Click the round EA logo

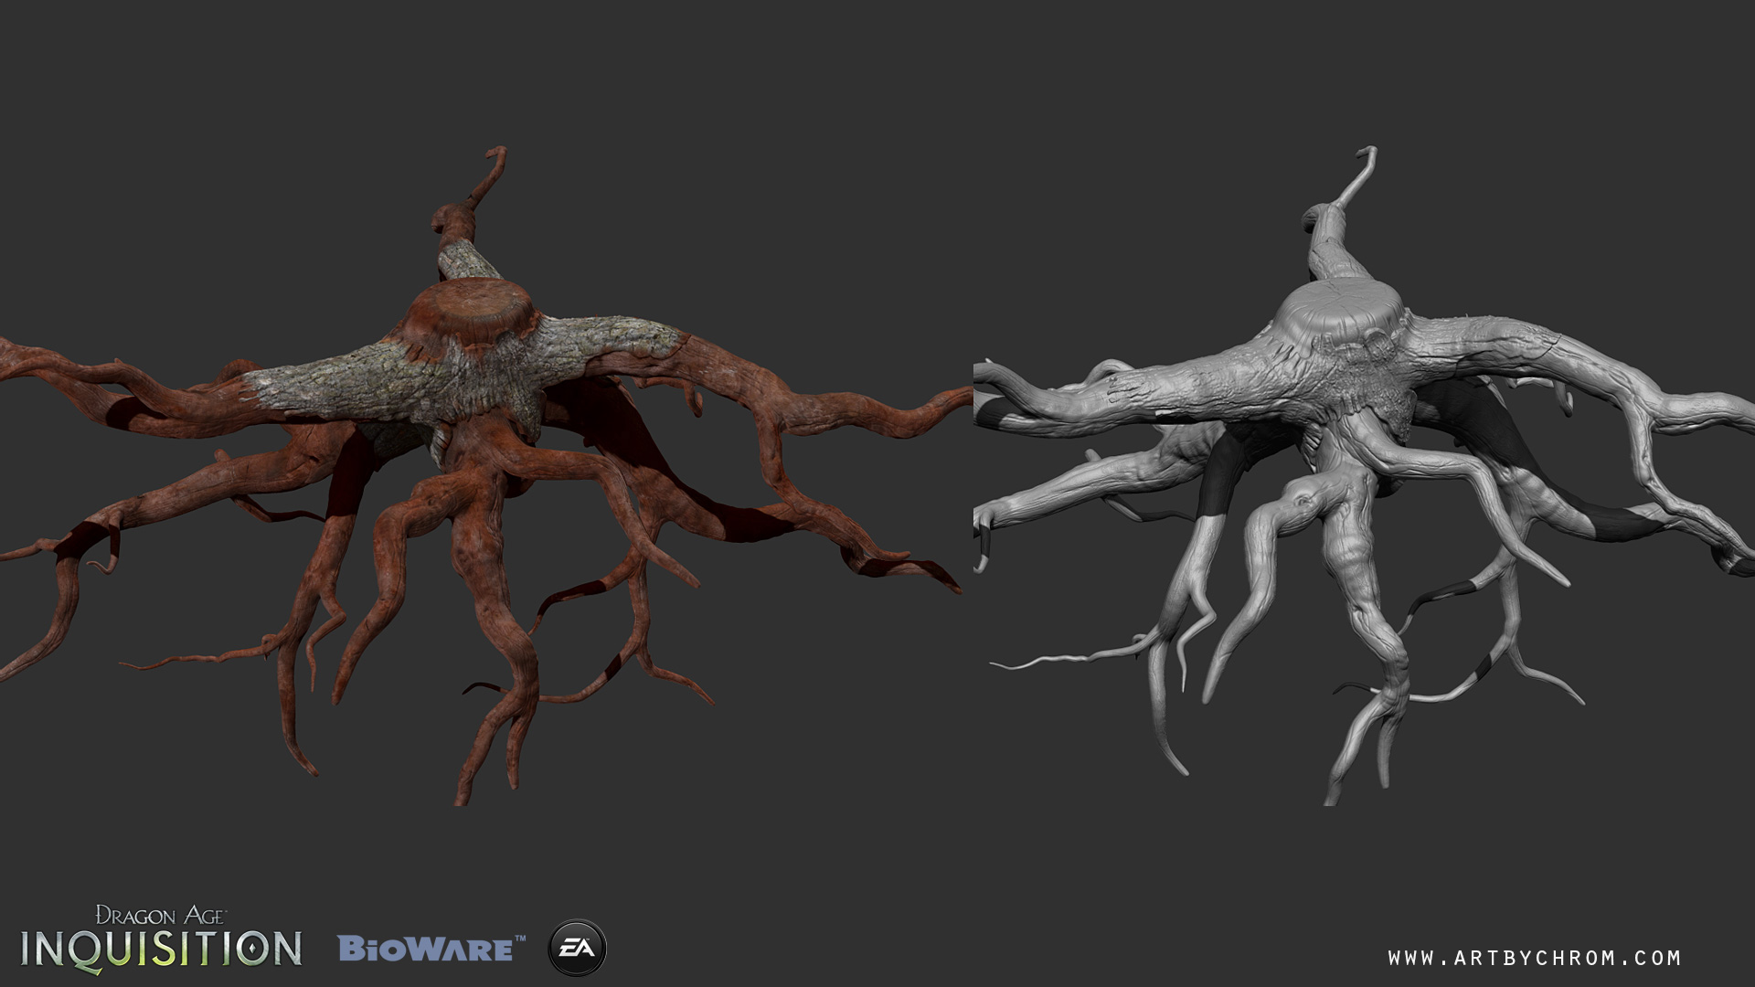click(577, 948)
